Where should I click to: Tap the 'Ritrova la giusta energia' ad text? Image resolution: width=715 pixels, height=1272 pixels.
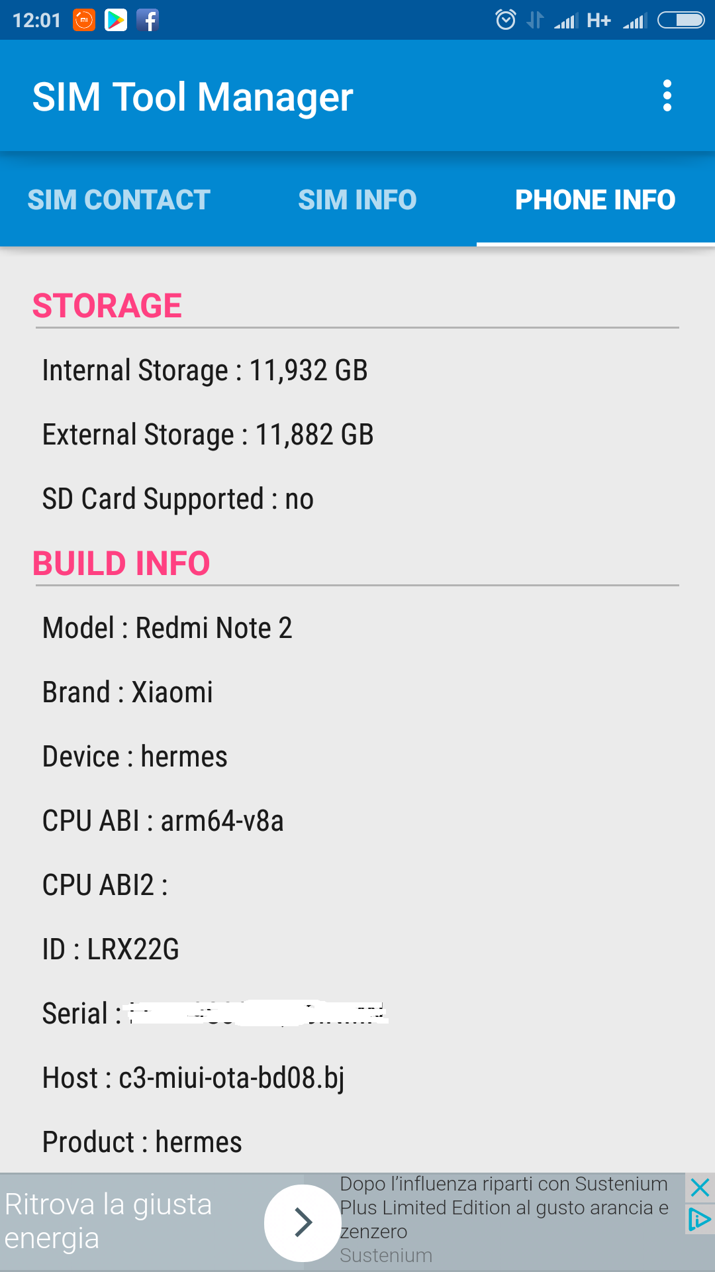coord(109,1221)
